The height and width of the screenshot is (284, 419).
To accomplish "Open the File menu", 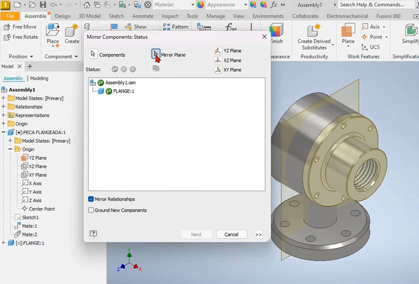I will pos(10,16).
